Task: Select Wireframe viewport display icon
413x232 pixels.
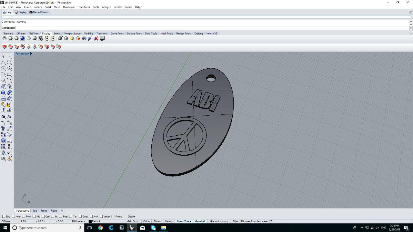Action: 5,38
